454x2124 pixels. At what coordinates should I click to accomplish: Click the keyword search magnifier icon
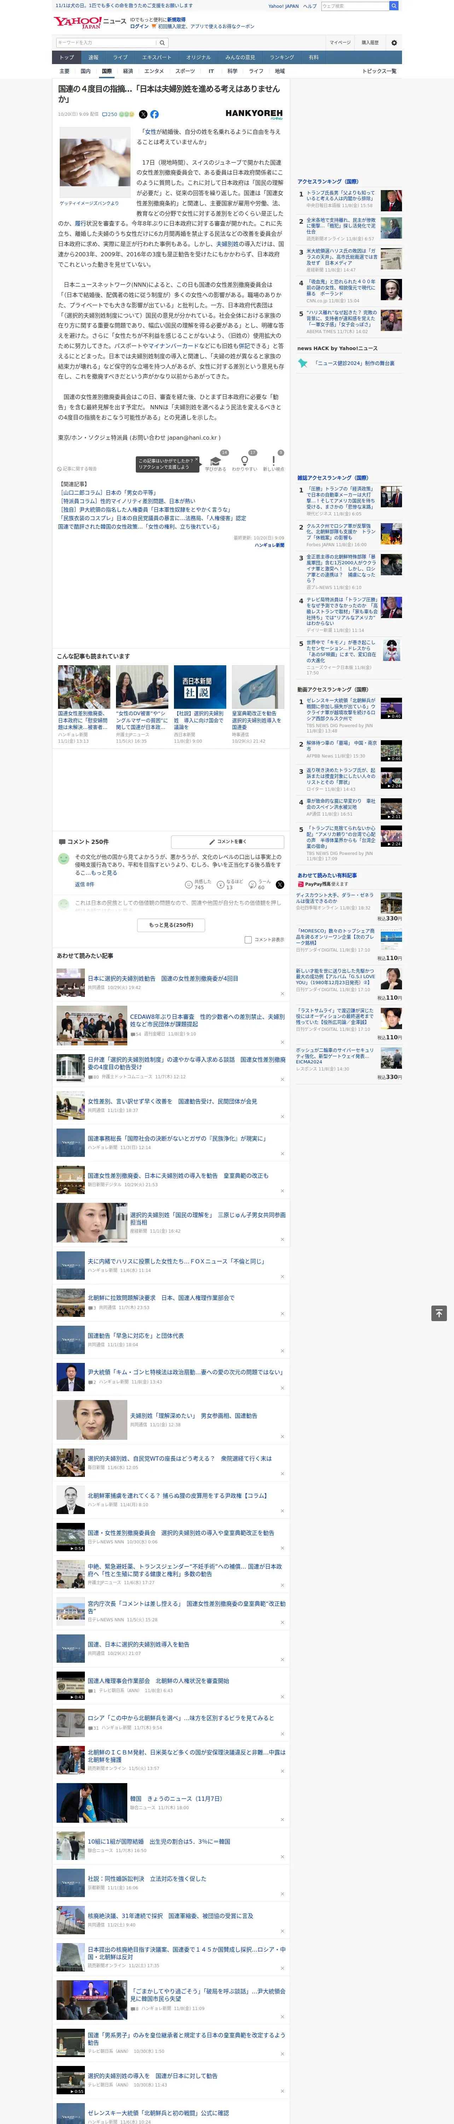(x=162, y=43)
